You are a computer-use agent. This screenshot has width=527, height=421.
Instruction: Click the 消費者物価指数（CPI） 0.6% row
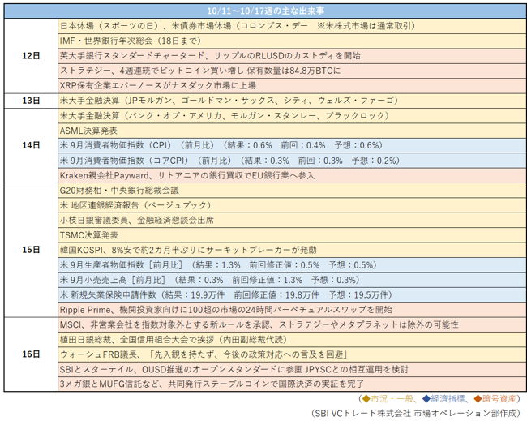(292, 145)
